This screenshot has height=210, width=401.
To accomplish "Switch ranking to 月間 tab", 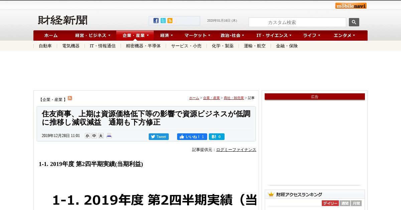I will [x=356, y=203].
